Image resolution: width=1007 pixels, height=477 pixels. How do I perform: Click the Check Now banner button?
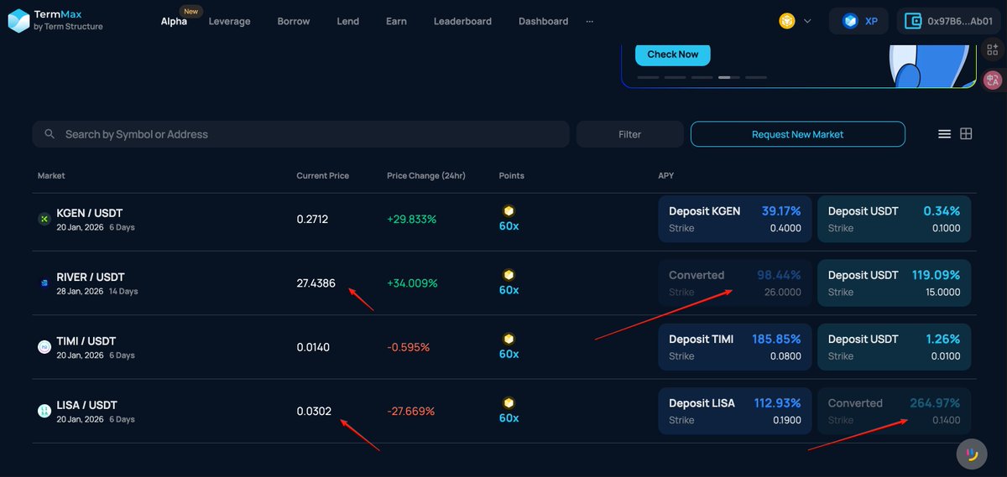[x=672, y=54]
